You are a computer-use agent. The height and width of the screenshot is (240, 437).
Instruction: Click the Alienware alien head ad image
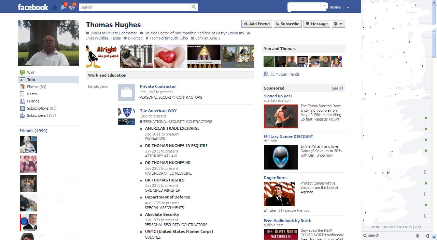281,157
